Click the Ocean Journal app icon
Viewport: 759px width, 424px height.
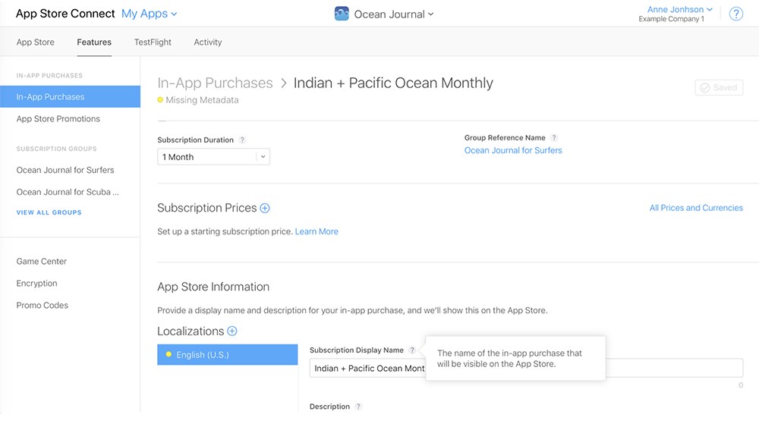(x=342, y=14)
